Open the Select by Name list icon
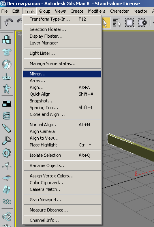Screen dimensions: 154x227 [117, 23]
